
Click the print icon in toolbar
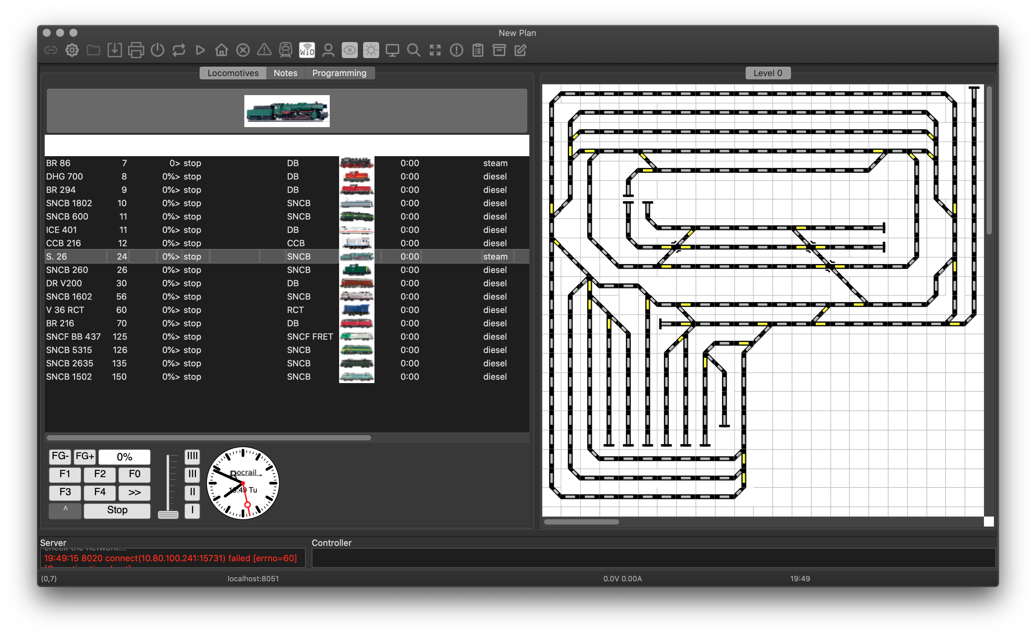coord(136,50)
